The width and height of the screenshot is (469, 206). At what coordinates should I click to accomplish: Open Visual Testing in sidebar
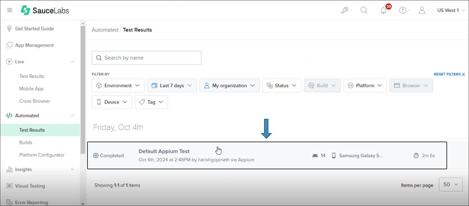[x=30, y=186]
